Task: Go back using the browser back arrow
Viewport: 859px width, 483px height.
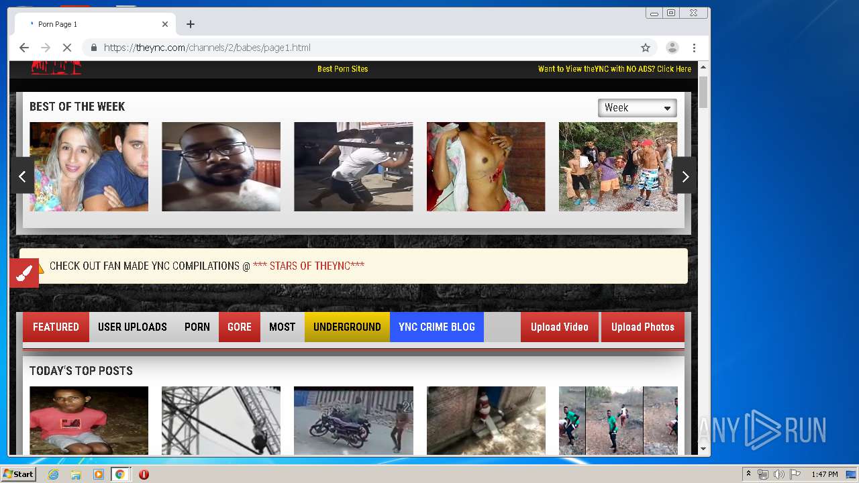Action: click(x=24, y=48)
